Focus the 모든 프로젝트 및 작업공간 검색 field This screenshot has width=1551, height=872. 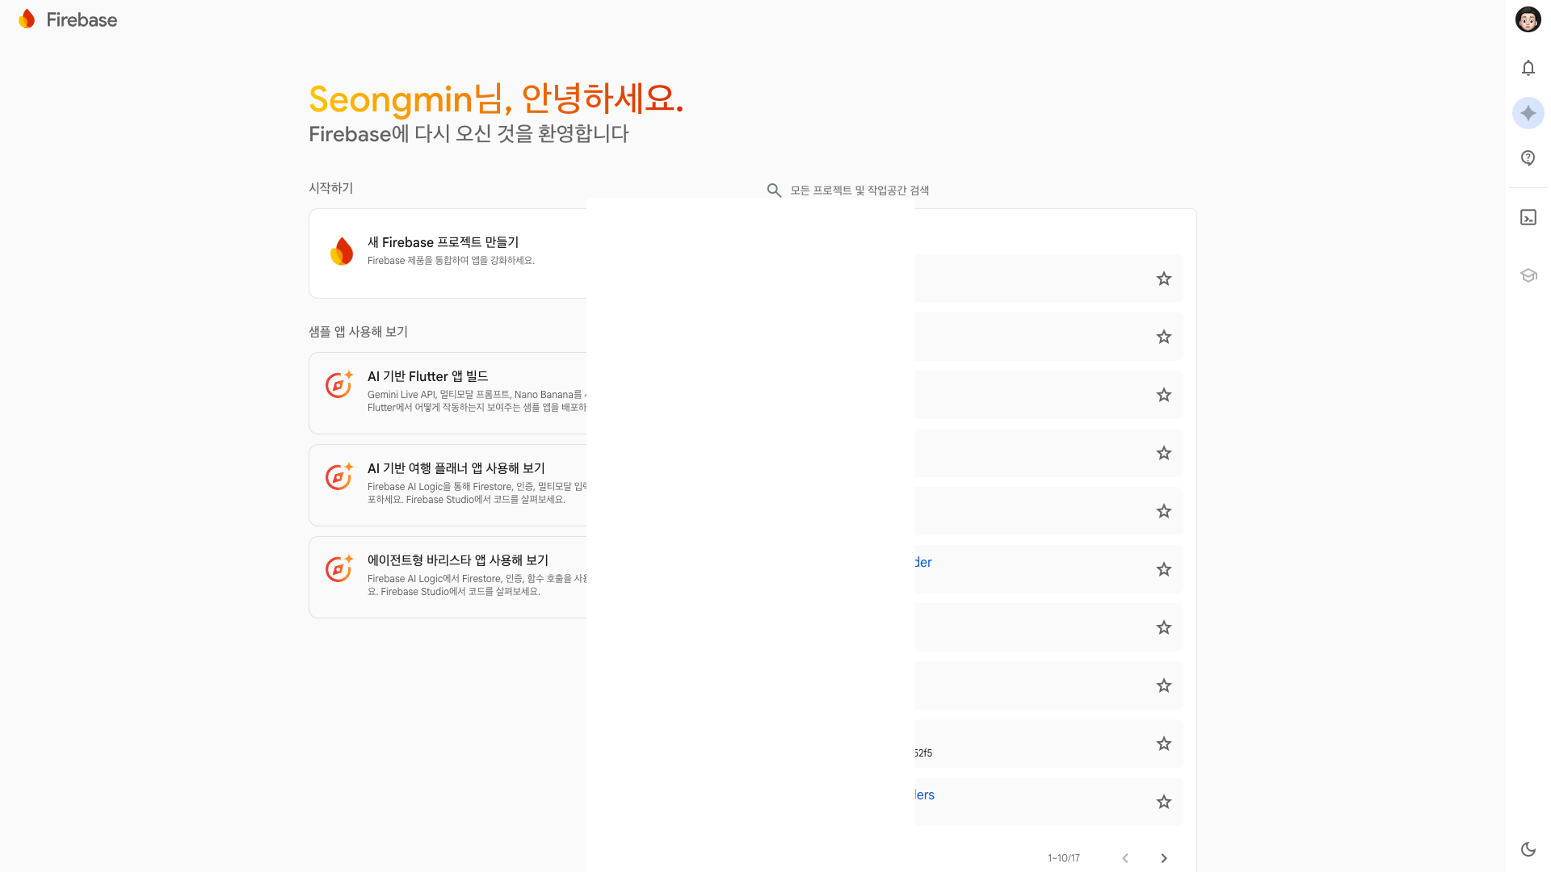[859, 191]
